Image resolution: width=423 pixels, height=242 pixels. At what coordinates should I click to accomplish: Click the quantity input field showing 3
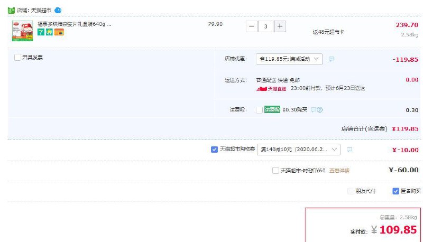(265, 26)
